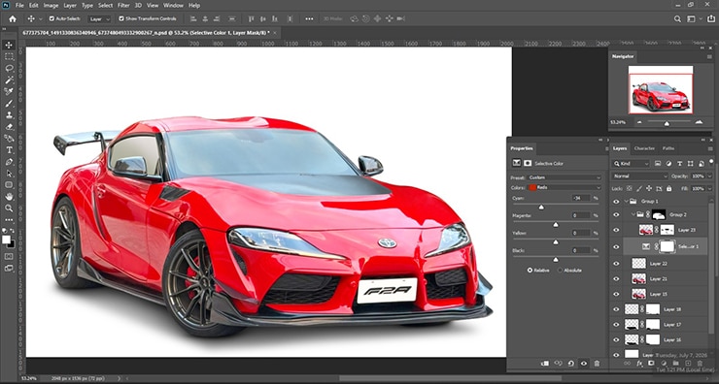Open the File menu
The image size is (719, 384).
[19, 6]
